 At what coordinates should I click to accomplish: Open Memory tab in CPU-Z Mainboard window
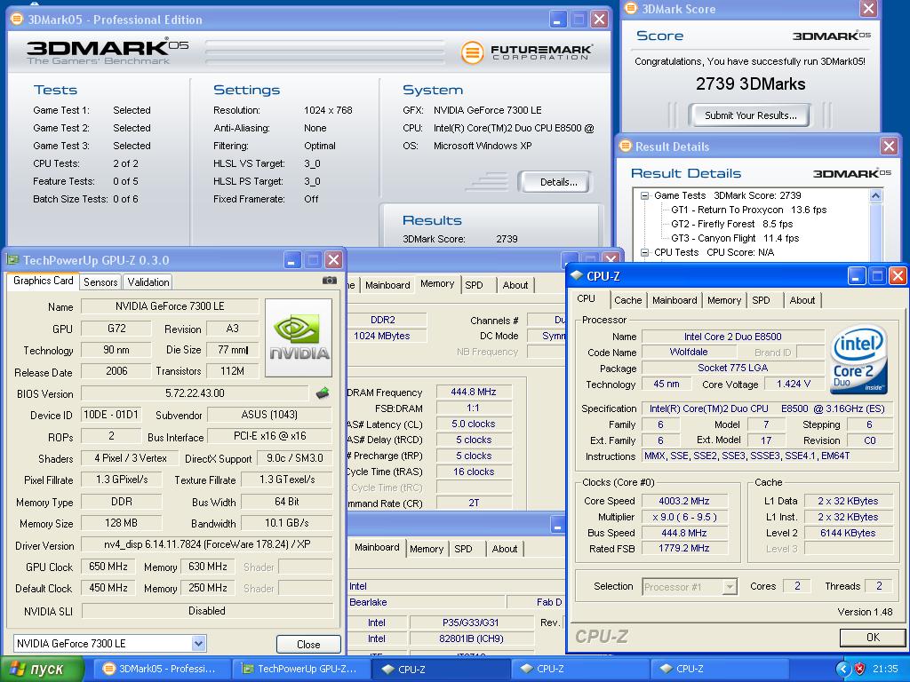[427, 549]
